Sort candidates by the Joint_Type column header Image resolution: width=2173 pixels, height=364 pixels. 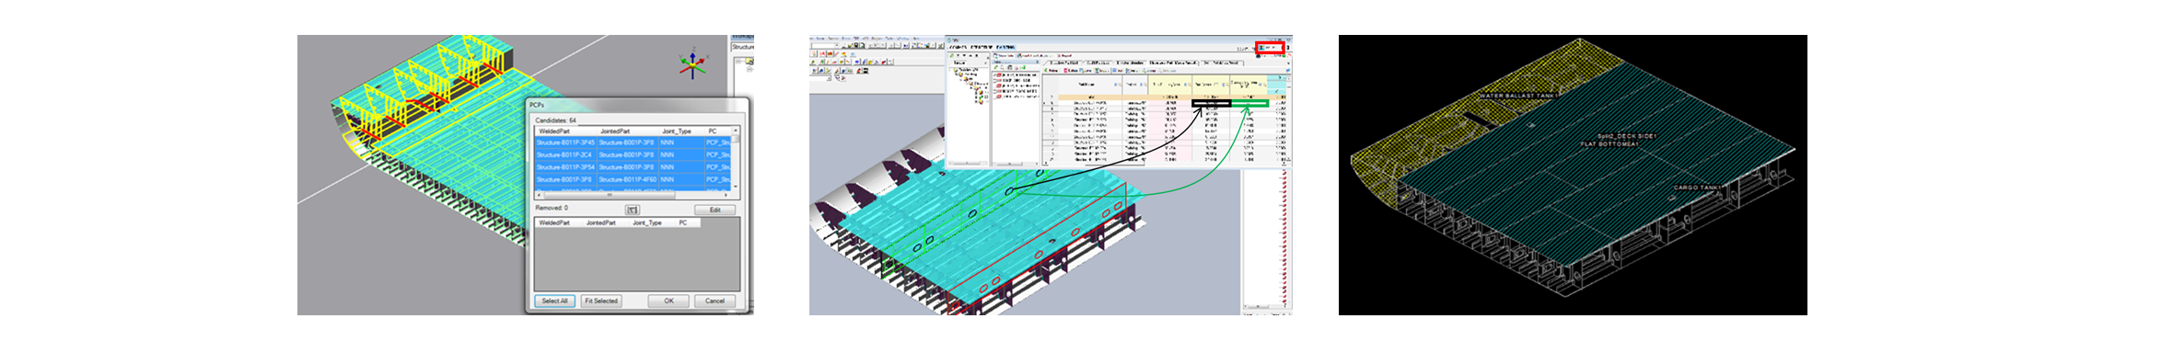676,131
